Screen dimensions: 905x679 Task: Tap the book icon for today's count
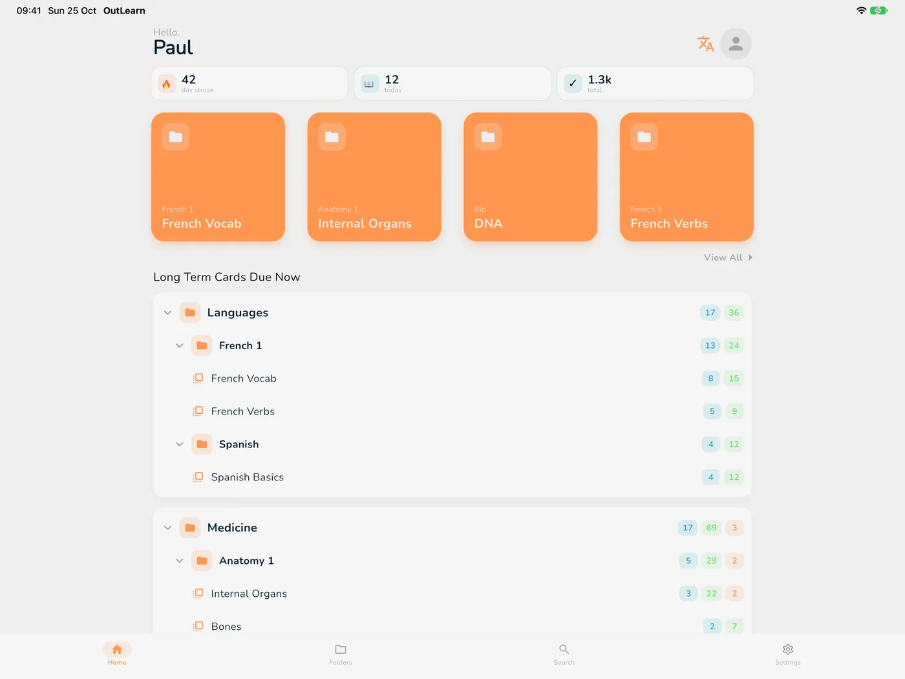click(370, 83)
